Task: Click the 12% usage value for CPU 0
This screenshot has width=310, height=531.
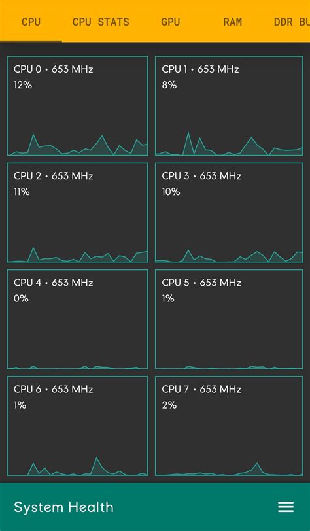Action: click(x=23, y=84)
